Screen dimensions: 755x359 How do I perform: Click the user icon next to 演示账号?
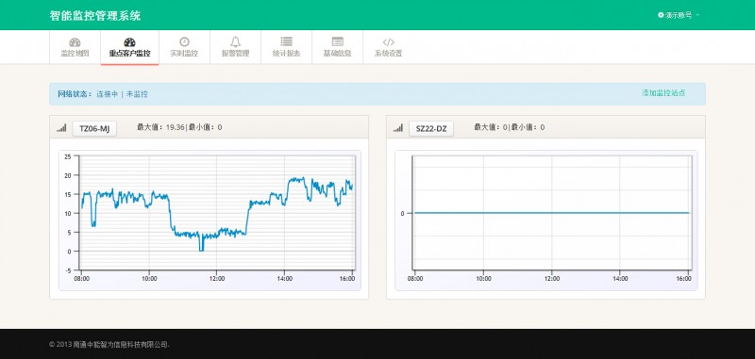[x=661, y=15]
